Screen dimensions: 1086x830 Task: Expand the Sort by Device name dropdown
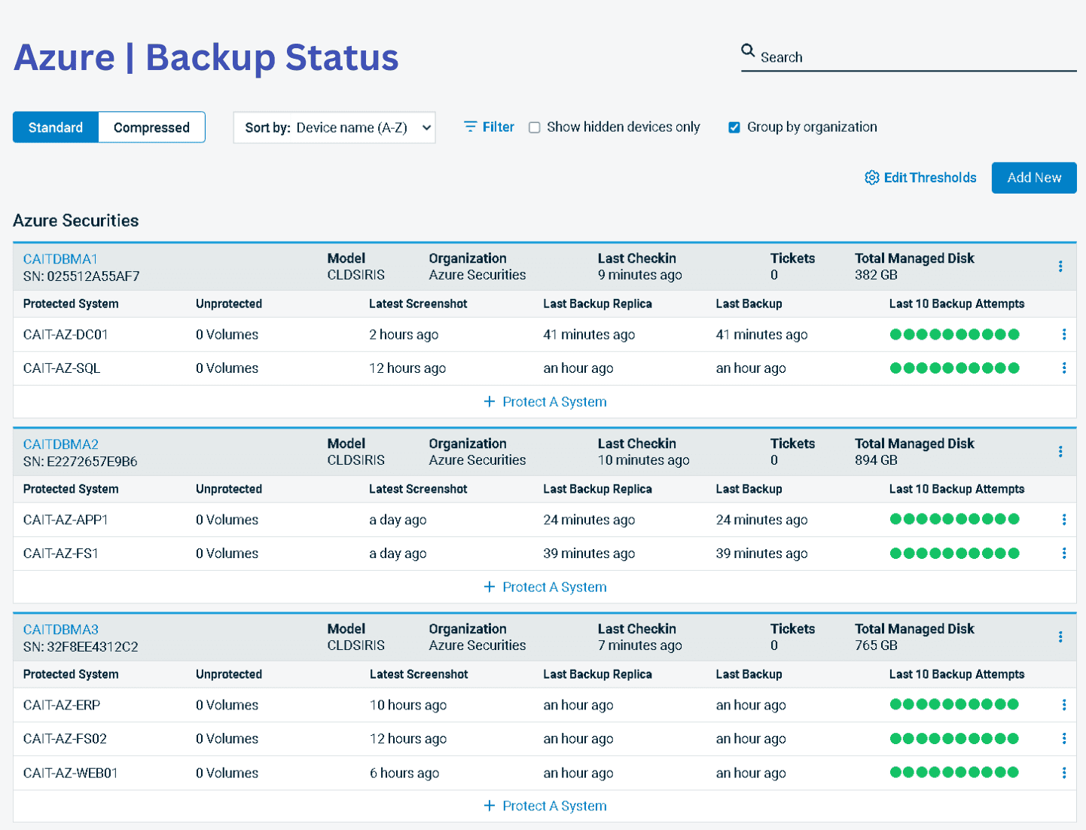click(334, 127)
